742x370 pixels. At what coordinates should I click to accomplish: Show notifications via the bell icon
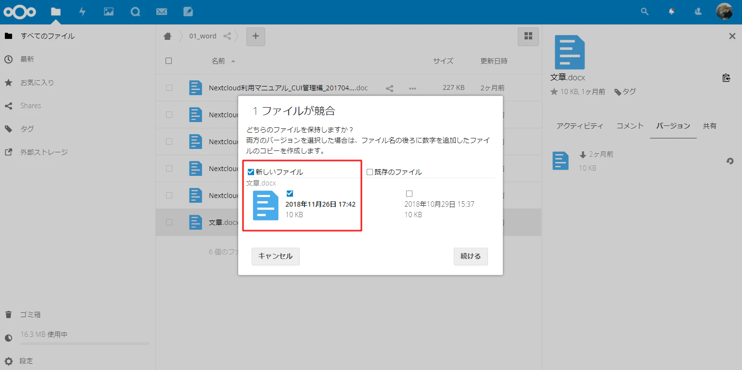(672, 12)
